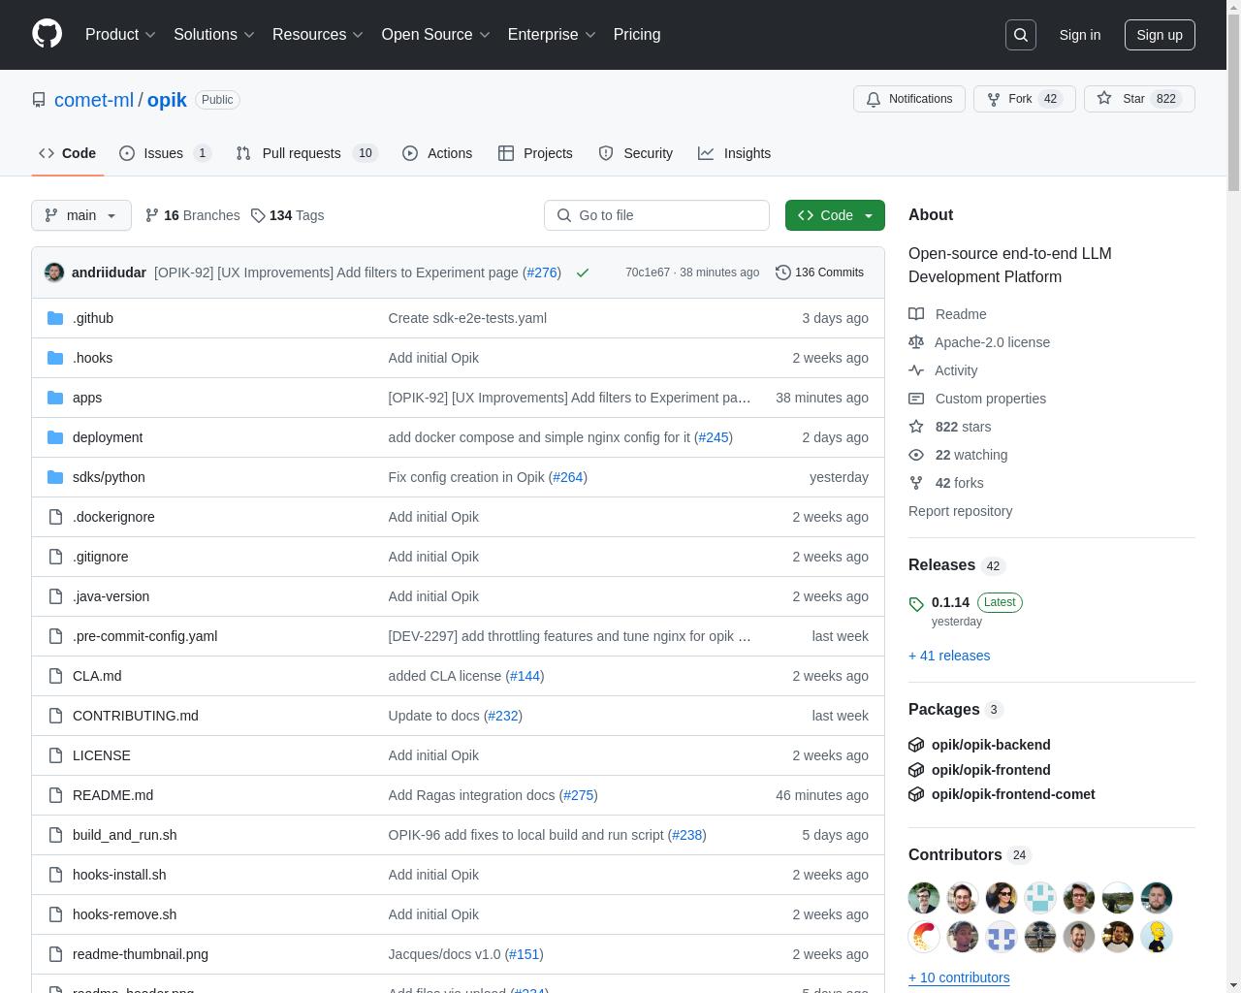1241x993 pixels.
Task: Click the Activity pulse icon
Action: pos(916,370)
